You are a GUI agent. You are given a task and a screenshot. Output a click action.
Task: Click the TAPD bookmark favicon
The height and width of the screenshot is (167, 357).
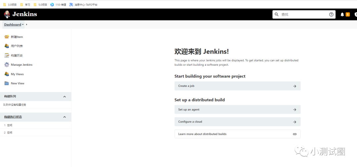click(x=71, y=5)
